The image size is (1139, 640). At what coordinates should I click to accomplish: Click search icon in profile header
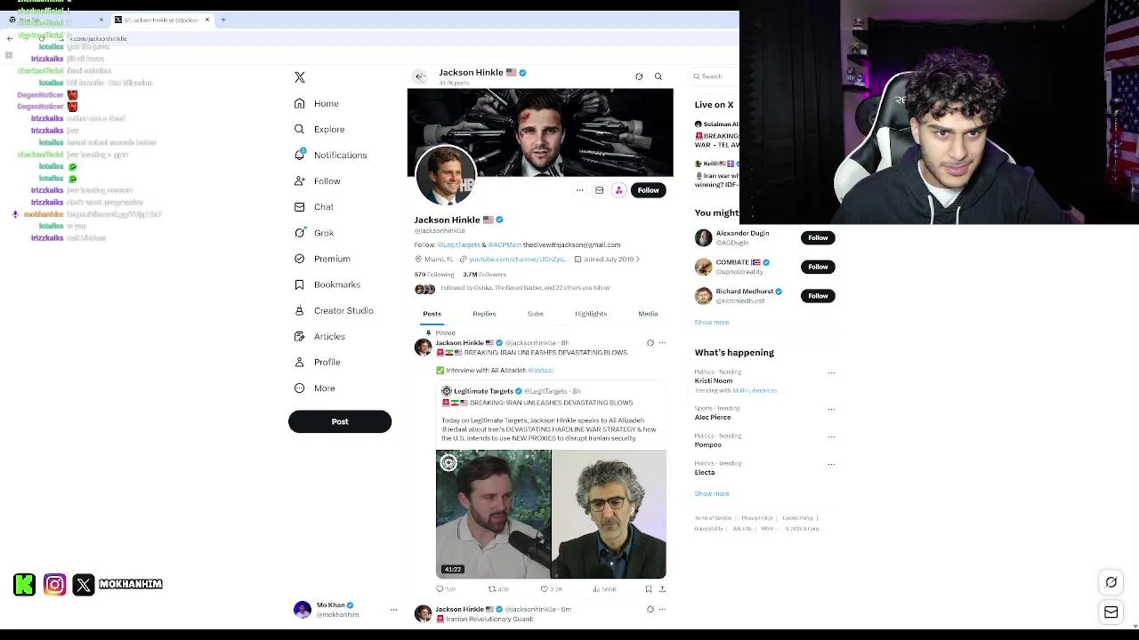pos(658,76)
